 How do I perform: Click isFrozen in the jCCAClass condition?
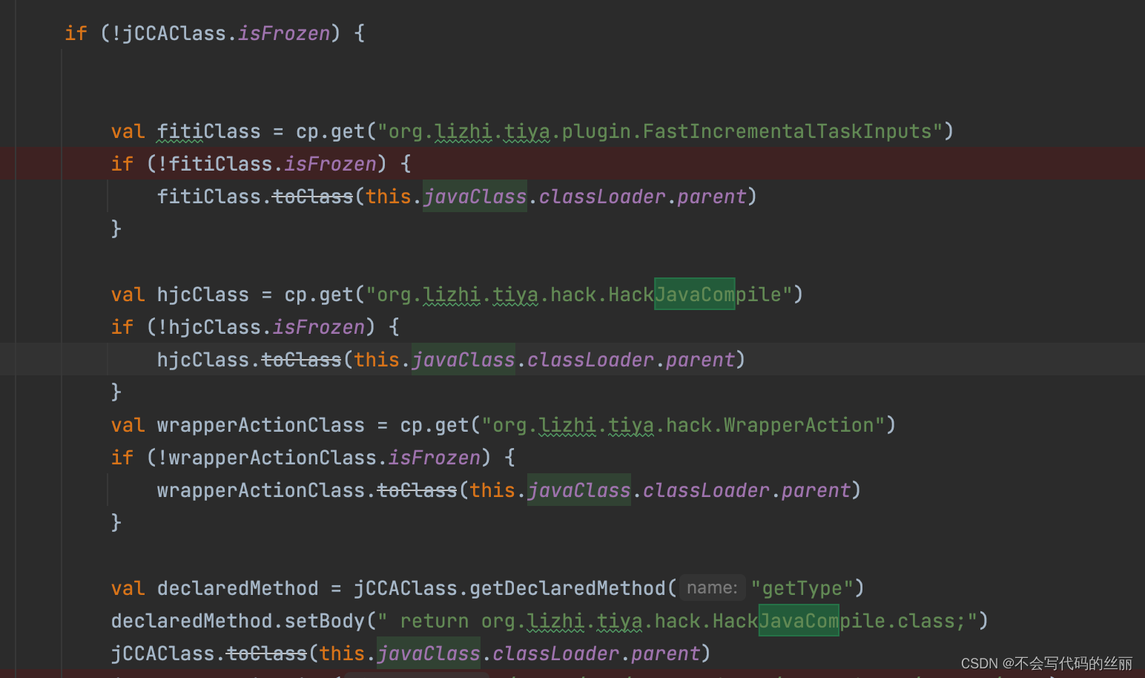click(284, 33)
